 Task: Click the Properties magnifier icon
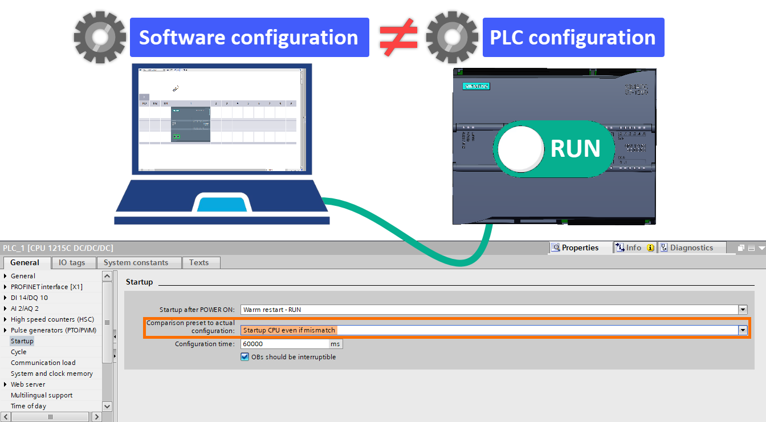(555, 247)
